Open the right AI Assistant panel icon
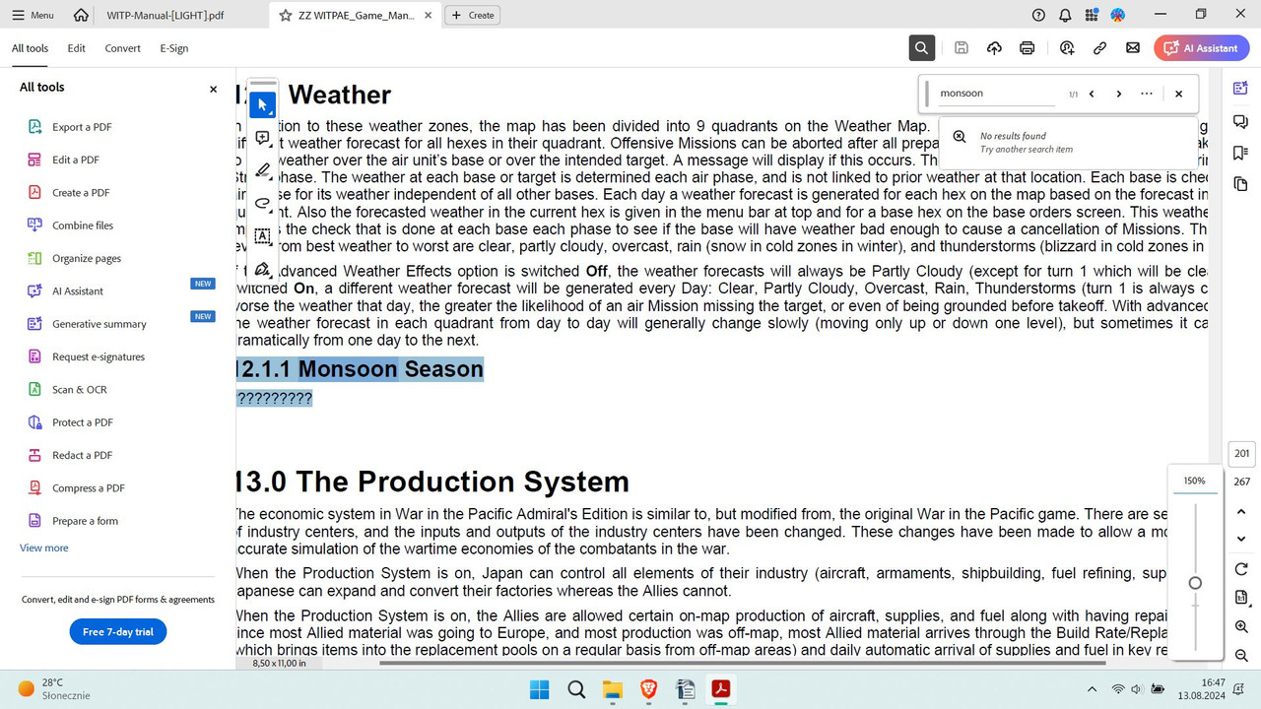Screen dimensions: 1261x709 1240,89
